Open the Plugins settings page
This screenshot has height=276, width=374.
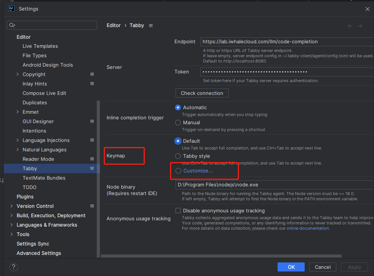25,197
